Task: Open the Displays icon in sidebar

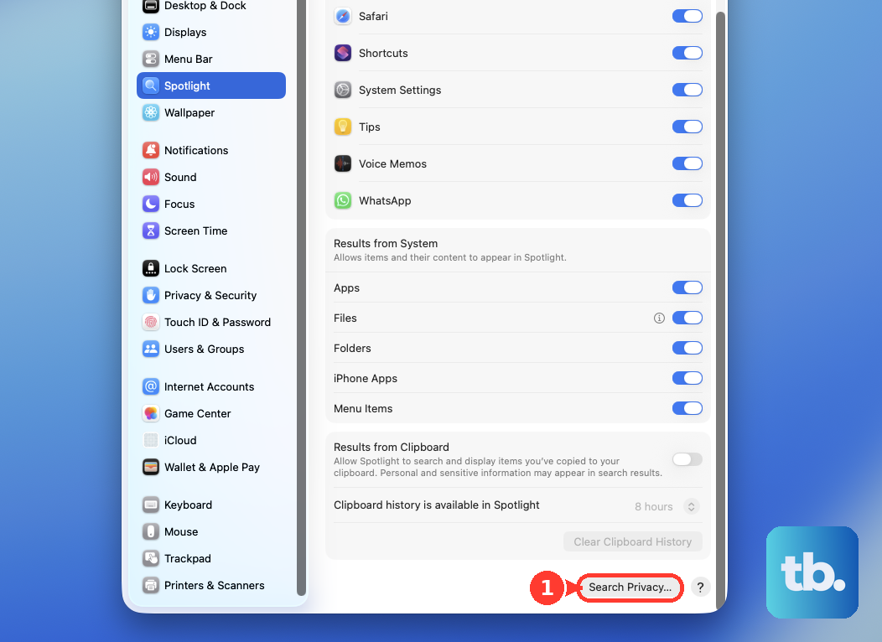Action: coord(151,32)
